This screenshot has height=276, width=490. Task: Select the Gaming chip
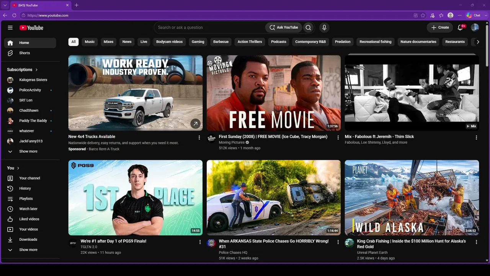[x=198, y=42]
